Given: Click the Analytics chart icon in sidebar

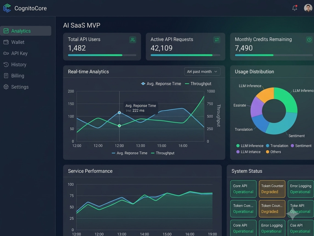Looking at the screenshot, I should [x=6, y=31].
